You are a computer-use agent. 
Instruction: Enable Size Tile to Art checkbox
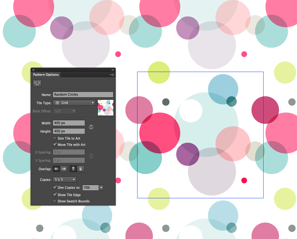pyautogui.click(x=55, y=138)
